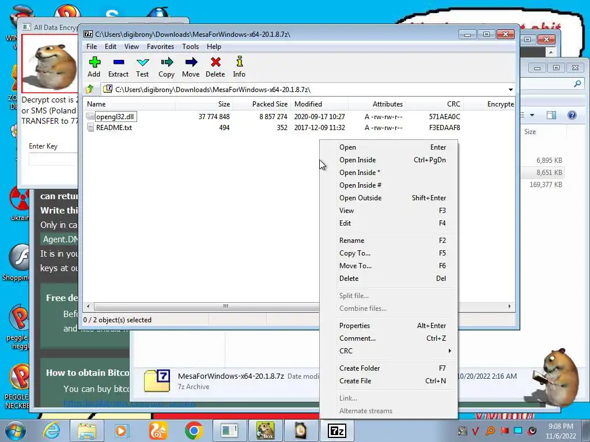Open the Windows Start button
Viewport: 590px width, 442px height.
[x=14, y=430]
